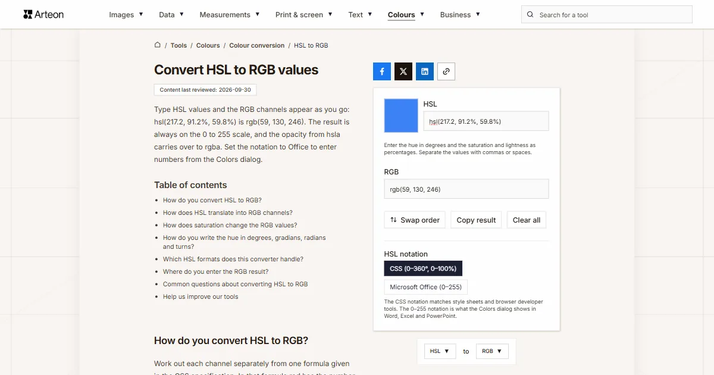Click the Search for a tool box
The image size is (714, 375).
coord(607,14)
